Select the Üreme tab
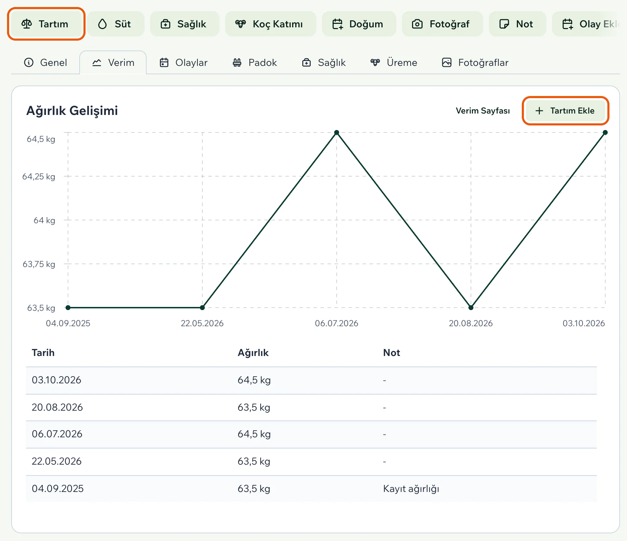 [x=394, y=62]
